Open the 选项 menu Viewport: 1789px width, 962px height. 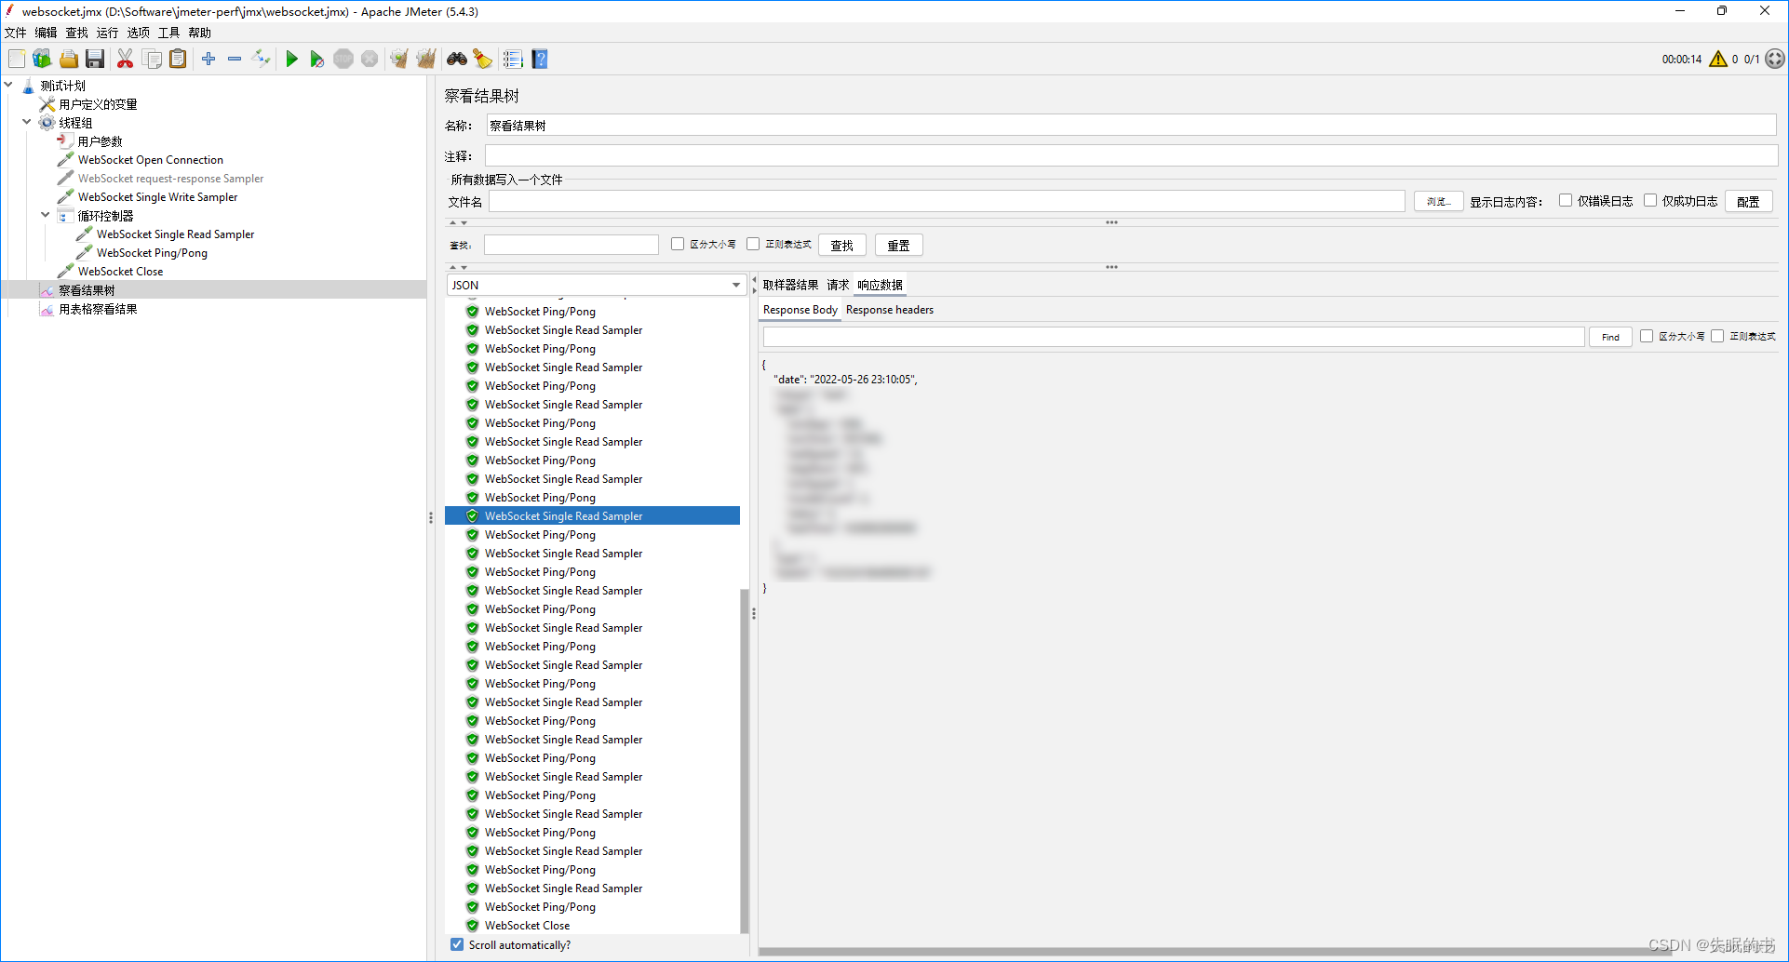(139, 33)
